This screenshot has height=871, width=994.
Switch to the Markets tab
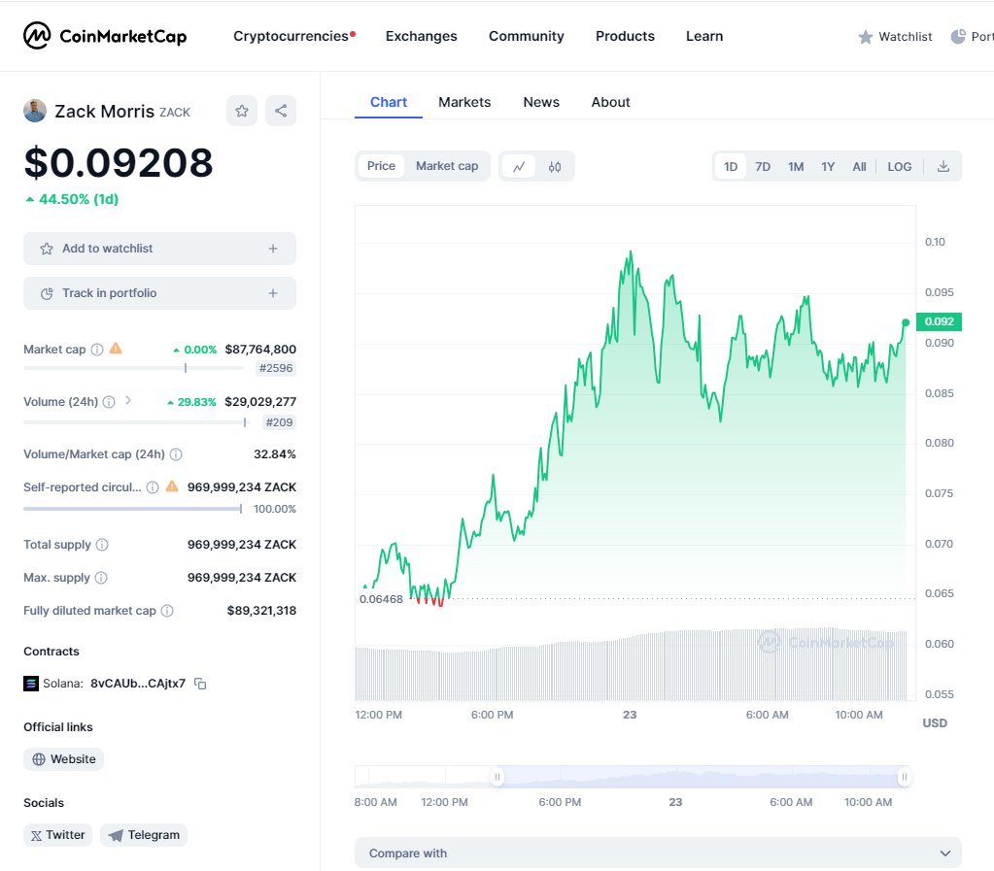[x=464, y=102]
